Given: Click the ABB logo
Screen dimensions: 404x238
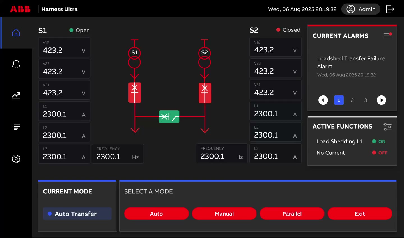Looking at the screenshot, I should (x=20, y=9).
